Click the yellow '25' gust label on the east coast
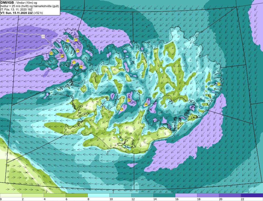Screen dimensions: 263x201 [x=219, y=84]
